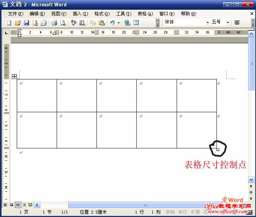
Task: Open the 视图(V) menu
Action: pyautogui.click(x=59, y=14)
